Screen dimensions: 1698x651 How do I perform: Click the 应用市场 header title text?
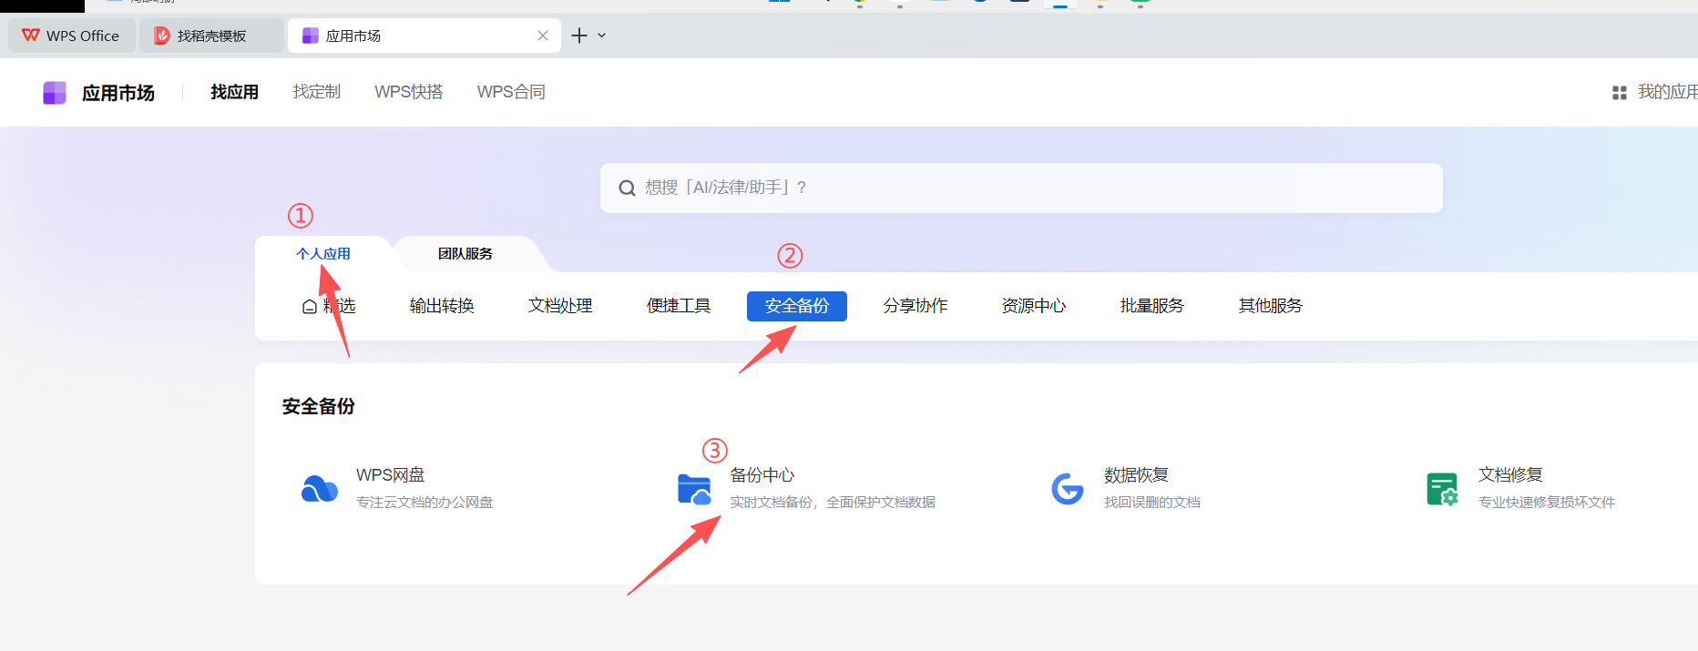coord(118,93)
